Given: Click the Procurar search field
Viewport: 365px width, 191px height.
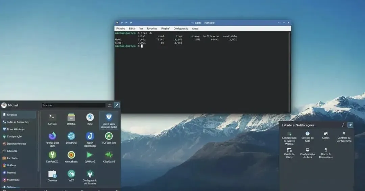Looking at the screenshot, I should point(74,105).
